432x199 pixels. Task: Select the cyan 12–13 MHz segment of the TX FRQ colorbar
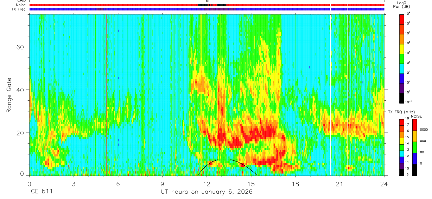click(402, 153)
